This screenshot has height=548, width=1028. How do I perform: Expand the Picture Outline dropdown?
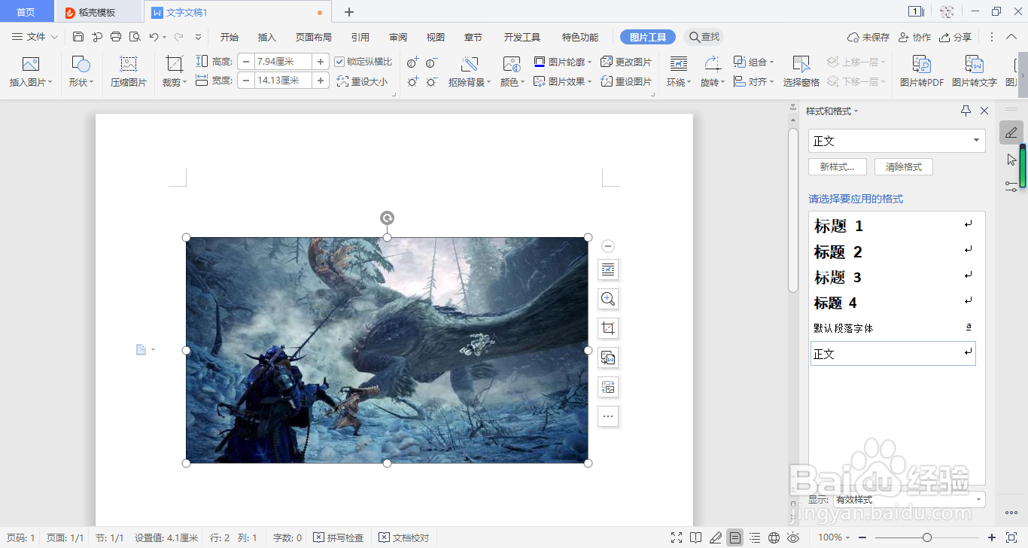tap(590, 62)
